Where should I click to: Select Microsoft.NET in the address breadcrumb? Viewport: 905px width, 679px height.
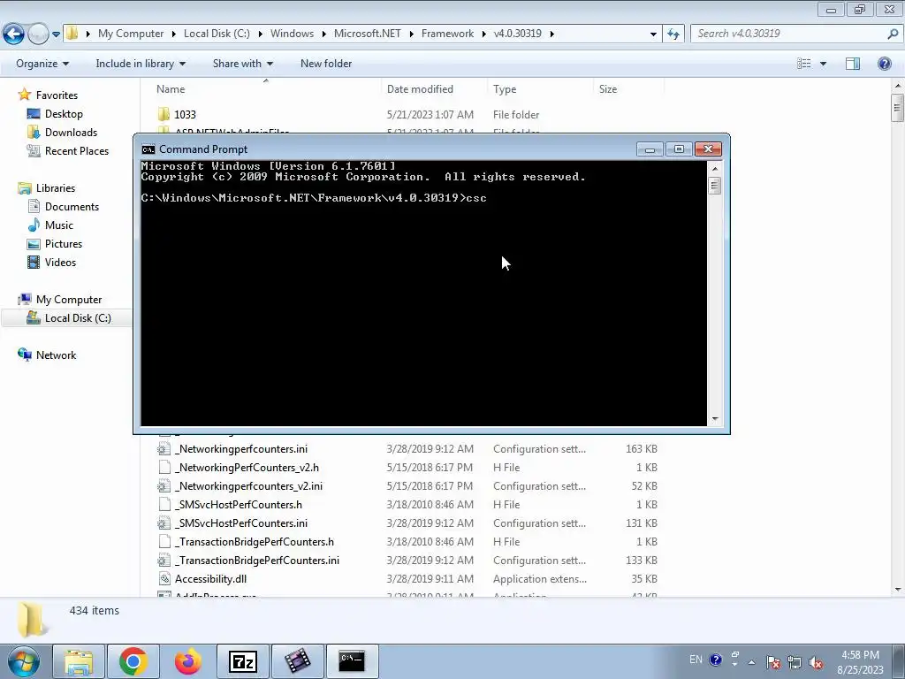click(x=367, y=34)
